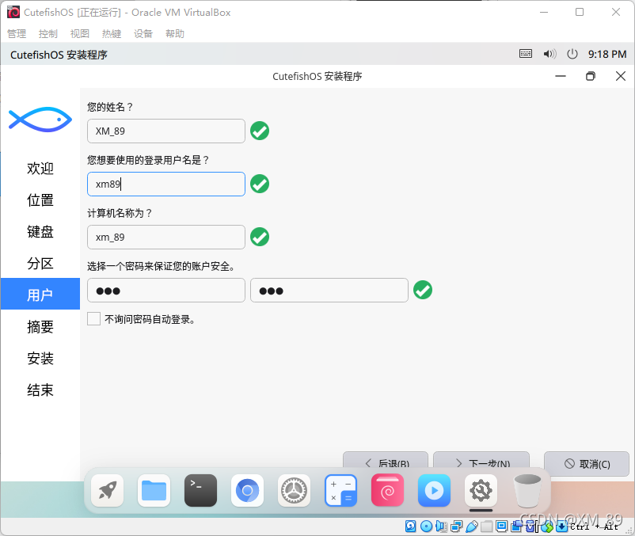
Task: Open the trash bin in dock
Action: (527, 490)
